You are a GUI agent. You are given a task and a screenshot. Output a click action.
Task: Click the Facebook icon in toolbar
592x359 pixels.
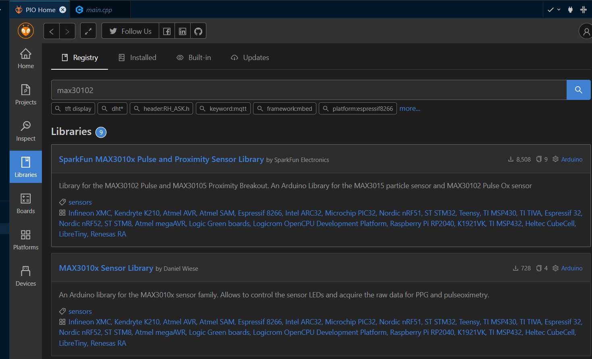pos(167,31)
